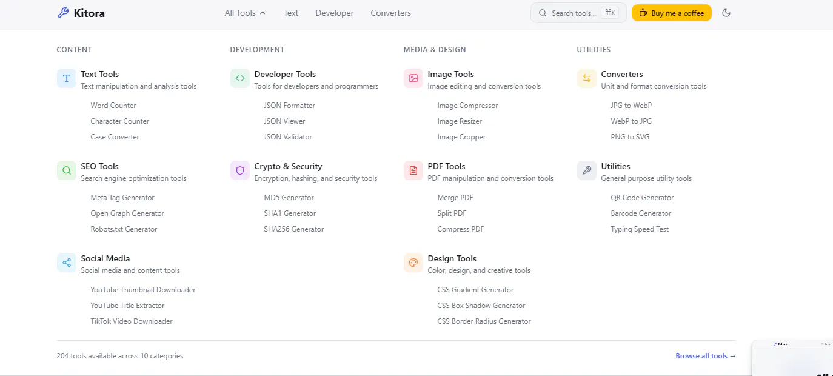Open TikTok Video Downloader
833x376 pixels.
click(x=132, y=321)
